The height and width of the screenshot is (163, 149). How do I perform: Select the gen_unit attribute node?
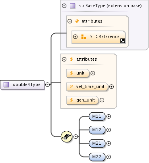pos(83,100)
